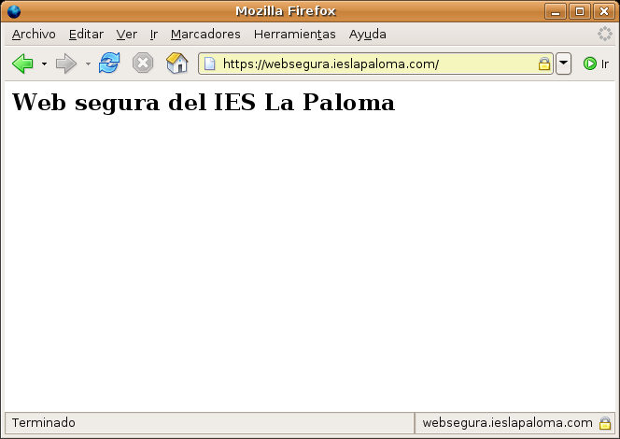Viewport: 620px width, 439px height.
Task: Click the status bar domain websegura.ieslapaloma.com
Action: click(x=507, y=423)
